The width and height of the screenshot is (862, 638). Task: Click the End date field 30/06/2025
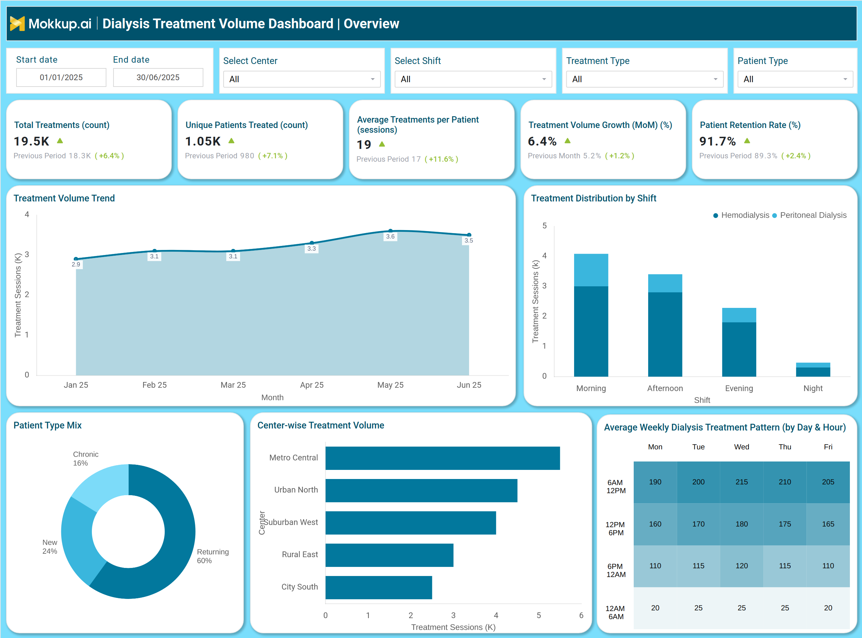pos(158,77)
